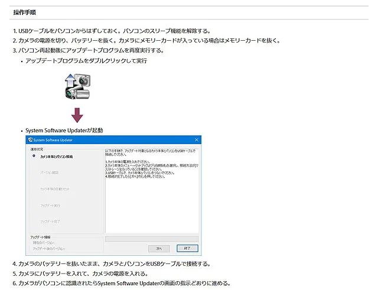Click step 4 about connecting via USB cable
Screen dimensions: 378x290
pyautogui.click(x=112, y=264)
